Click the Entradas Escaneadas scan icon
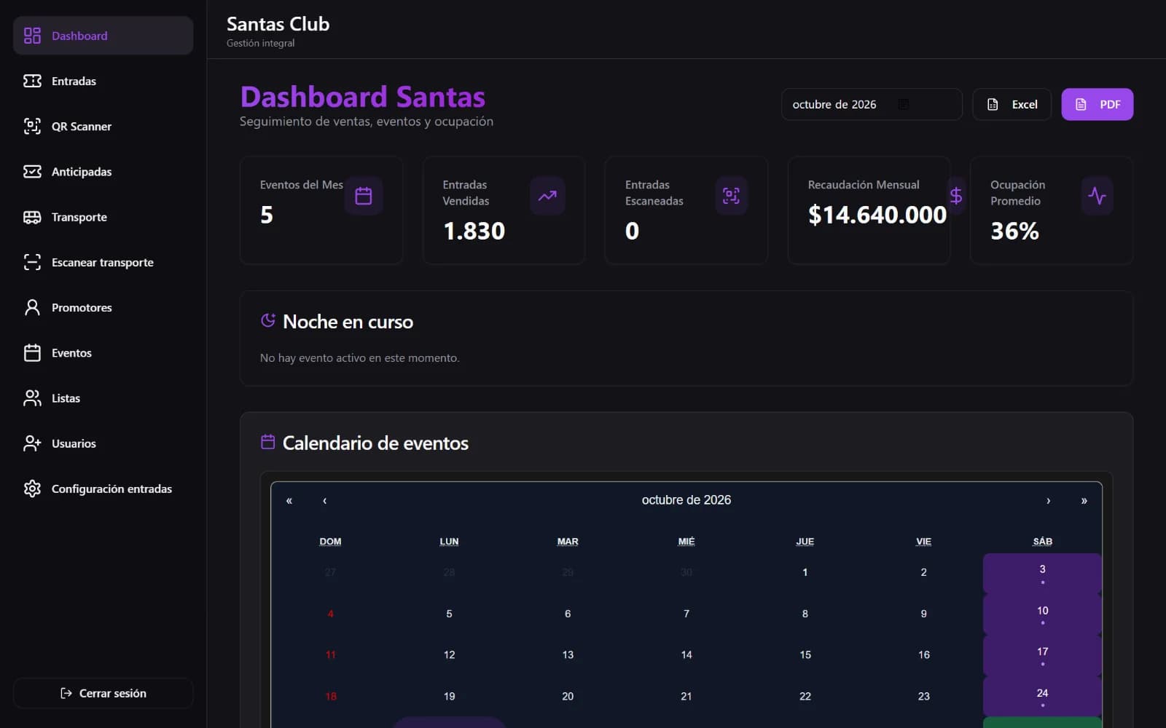This screenshot has width=1166, height=728. click(x=731, y=196)
